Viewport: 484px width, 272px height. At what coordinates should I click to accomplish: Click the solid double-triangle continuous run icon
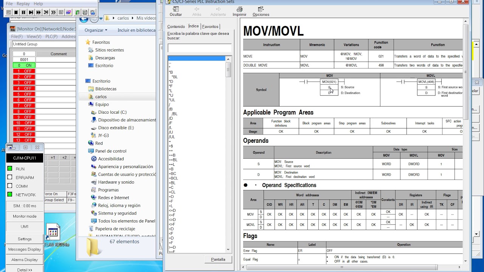(39, 12)
